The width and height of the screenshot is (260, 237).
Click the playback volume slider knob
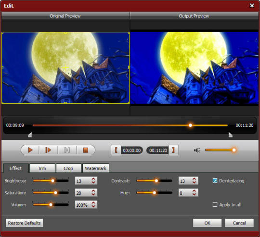[x=234, y=150]
